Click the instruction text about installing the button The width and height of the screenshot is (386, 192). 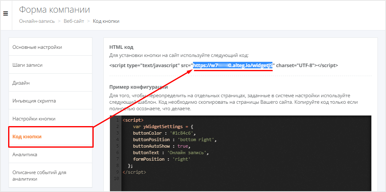click(179, 56)
